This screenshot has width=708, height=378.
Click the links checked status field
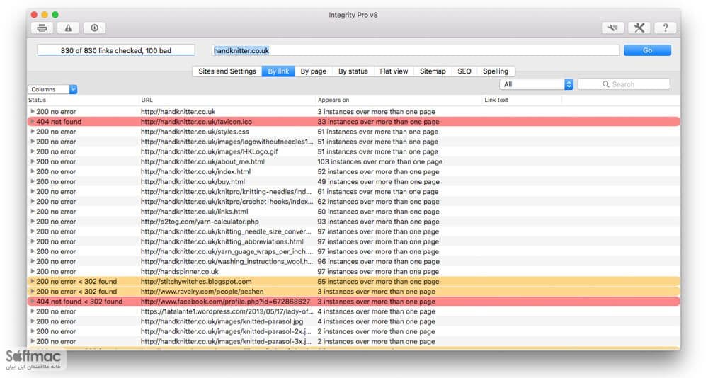click(116, 50)
